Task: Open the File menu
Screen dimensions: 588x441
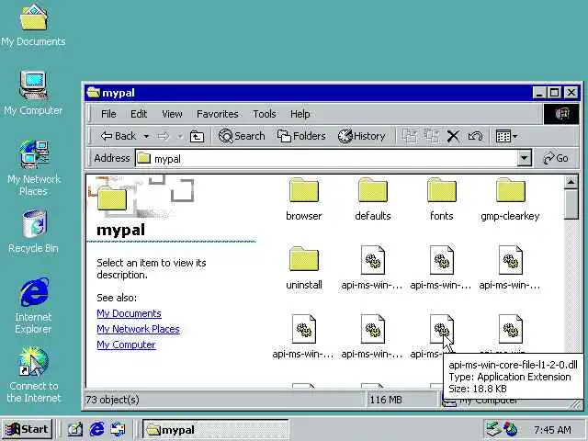Action: [x=108, y=114]
